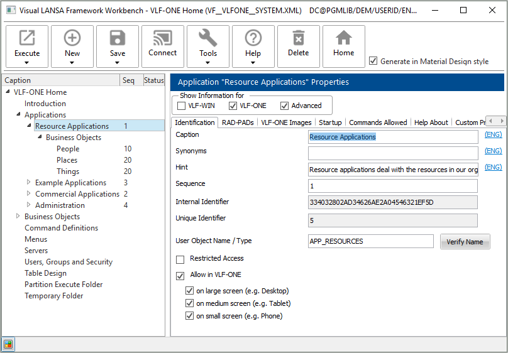Expand the Example Applications tree node
Image resolution: width=508 pixels, height=353 pixels.
click(x=28, y=183)
